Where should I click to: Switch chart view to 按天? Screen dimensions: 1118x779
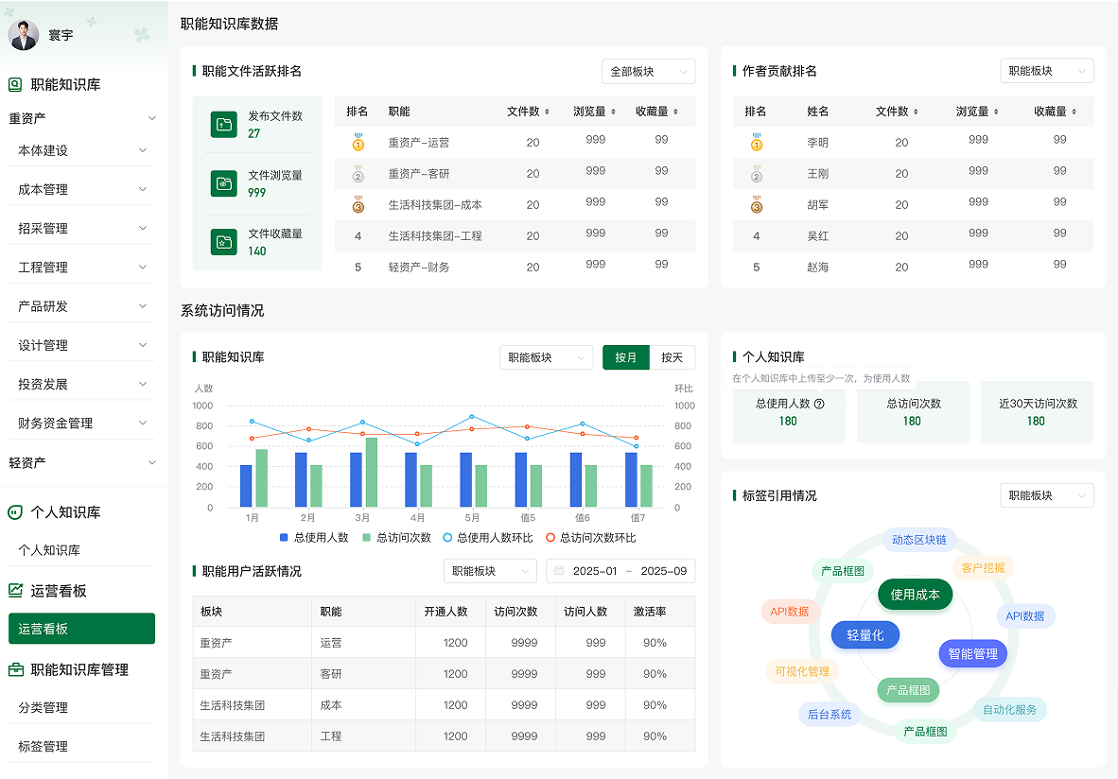click(x=672, y=357)
